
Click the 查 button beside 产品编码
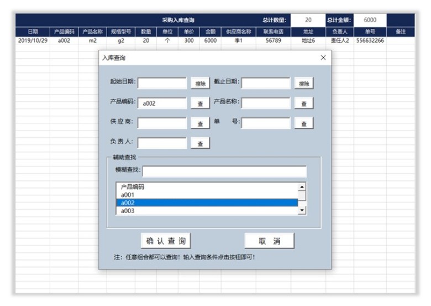click(201, 103)
